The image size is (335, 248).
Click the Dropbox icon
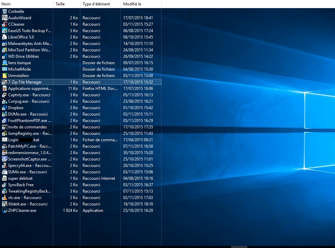tap(4, 108)
